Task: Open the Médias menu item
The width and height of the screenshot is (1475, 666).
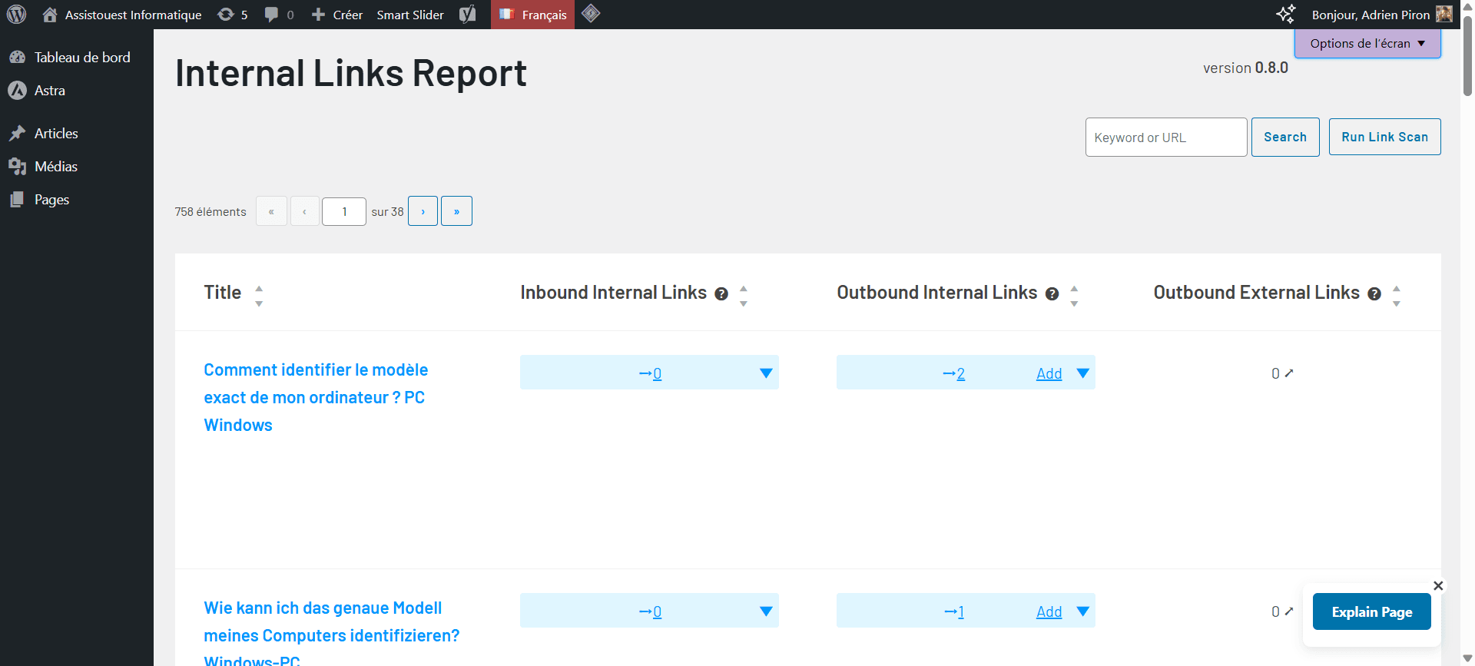Action: click(55, 167)
